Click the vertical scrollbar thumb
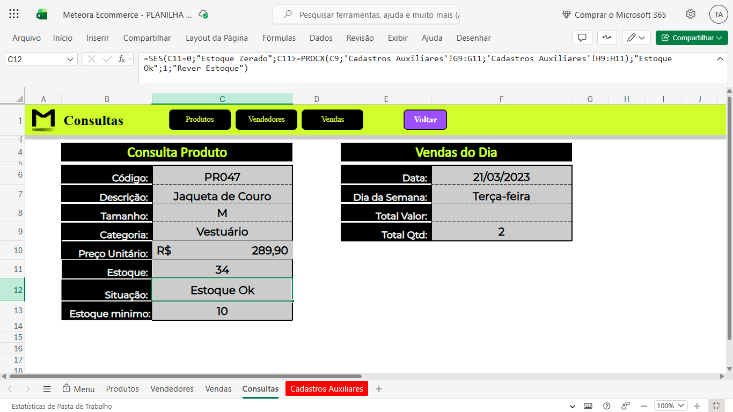Screen dimensions: 733x412 click(729, 218)
